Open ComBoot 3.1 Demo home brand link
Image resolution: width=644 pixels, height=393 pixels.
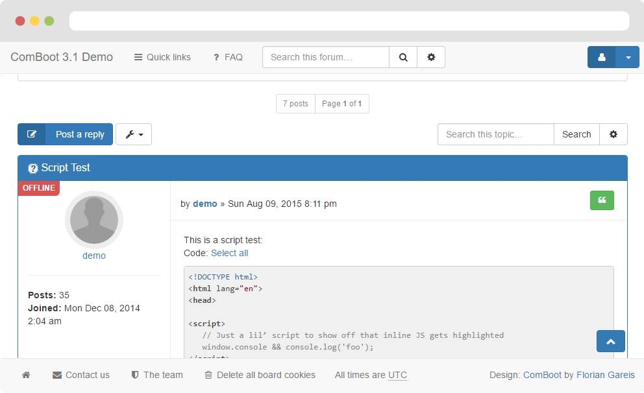[62, 57]
